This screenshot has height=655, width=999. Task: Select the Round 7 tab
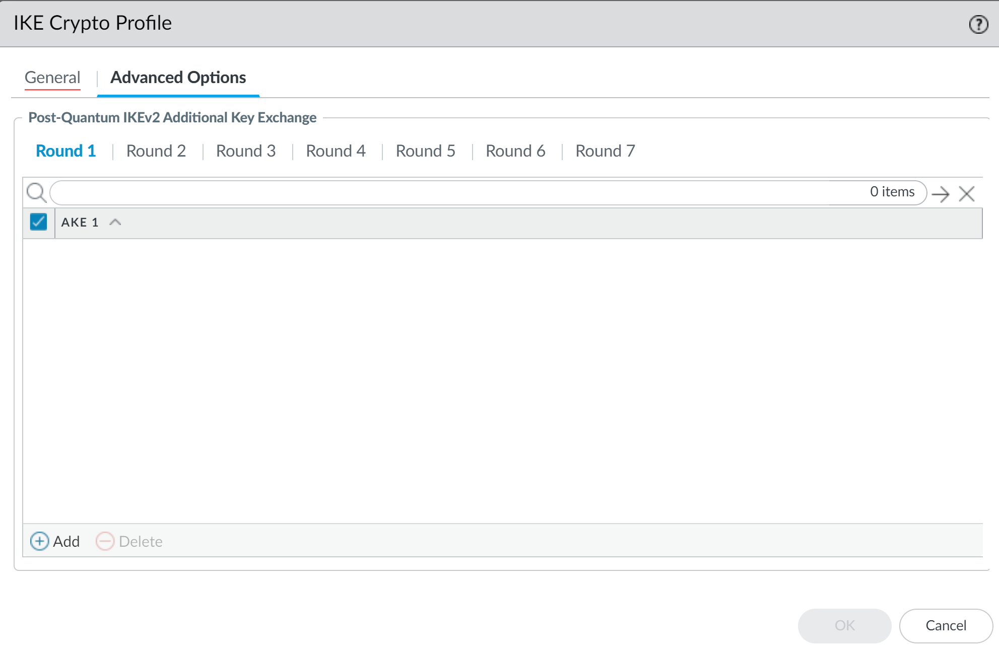click(605, 151)
